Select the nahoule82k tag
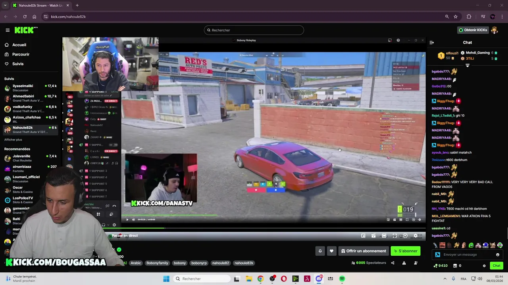This screenshot has width=508, height=285. [x=244, y=263]
